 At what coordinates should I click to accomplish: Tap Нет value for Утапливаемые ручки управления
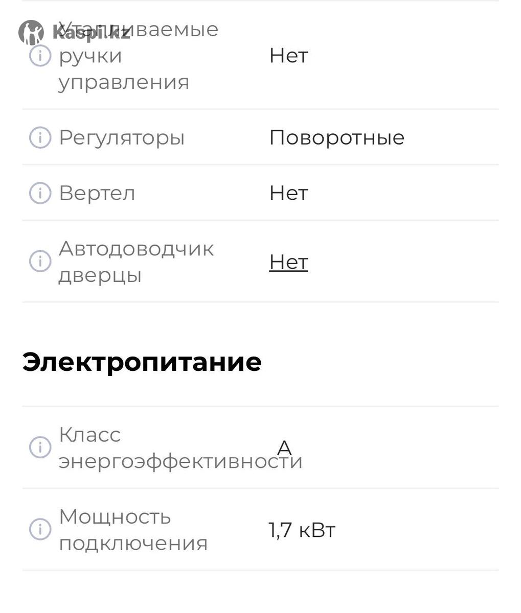(x=288, y=56)
